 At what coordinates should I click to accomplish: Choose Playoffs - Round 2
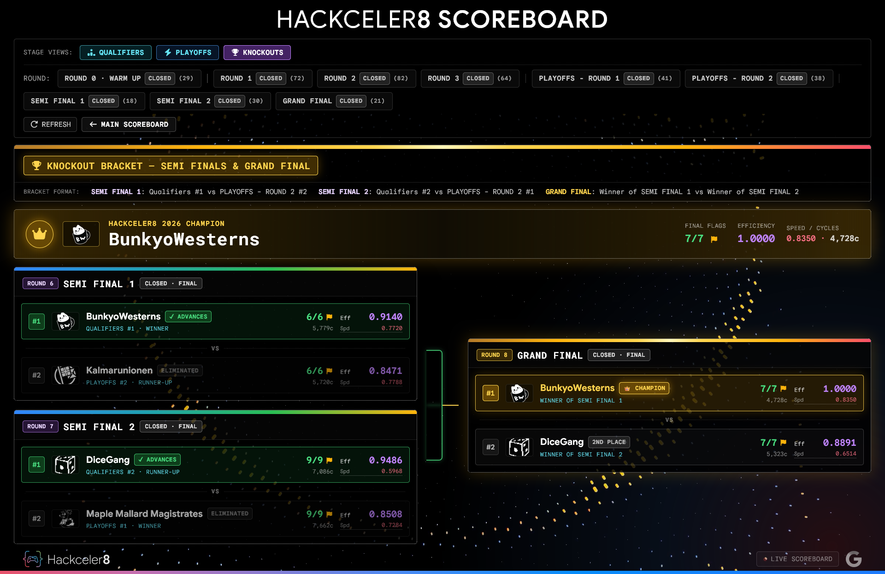759,78
